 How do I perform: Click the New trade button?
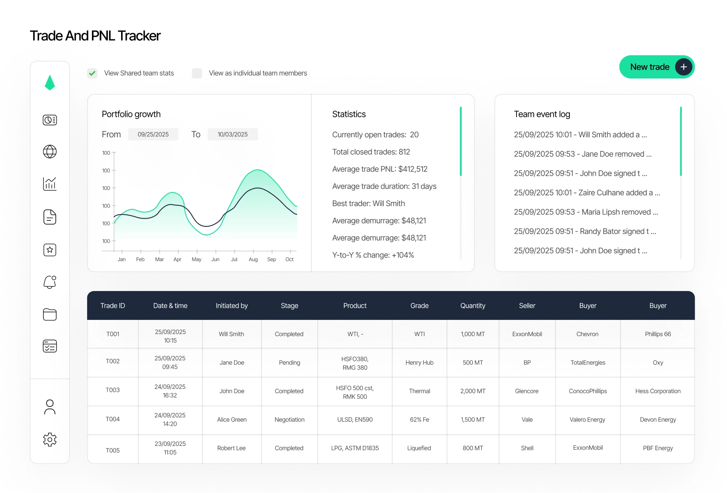(657, 67)
